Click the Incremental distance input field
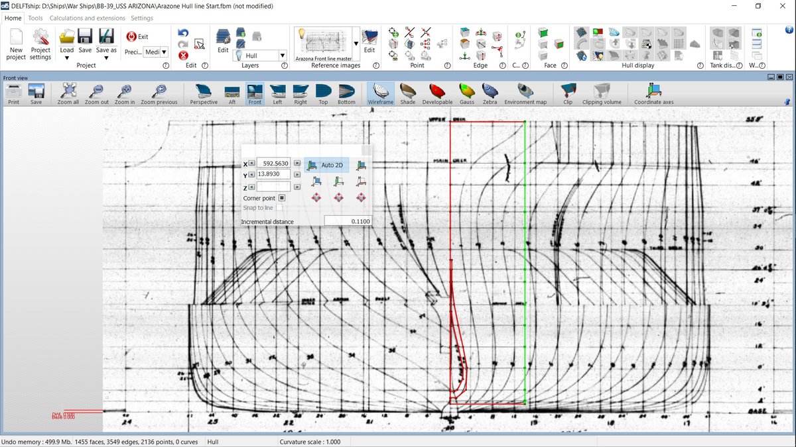796x447 pixels. (347, 221)
